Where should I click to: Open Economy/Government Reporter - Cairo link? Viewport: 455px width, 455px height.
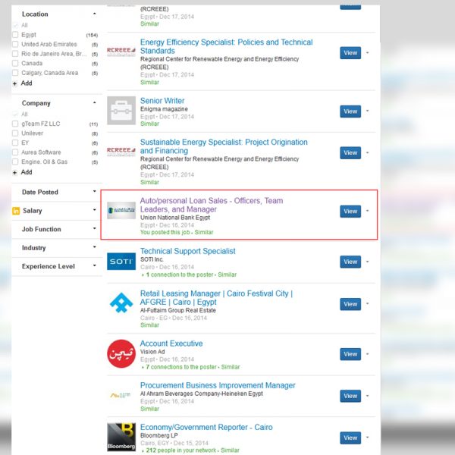(206, 427)
